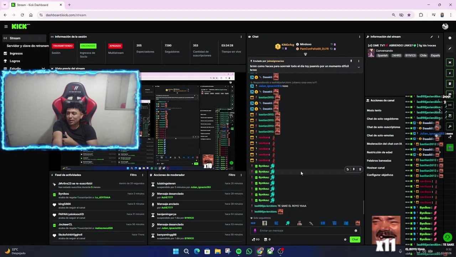Open Configurar objetivos

point(380,175)
